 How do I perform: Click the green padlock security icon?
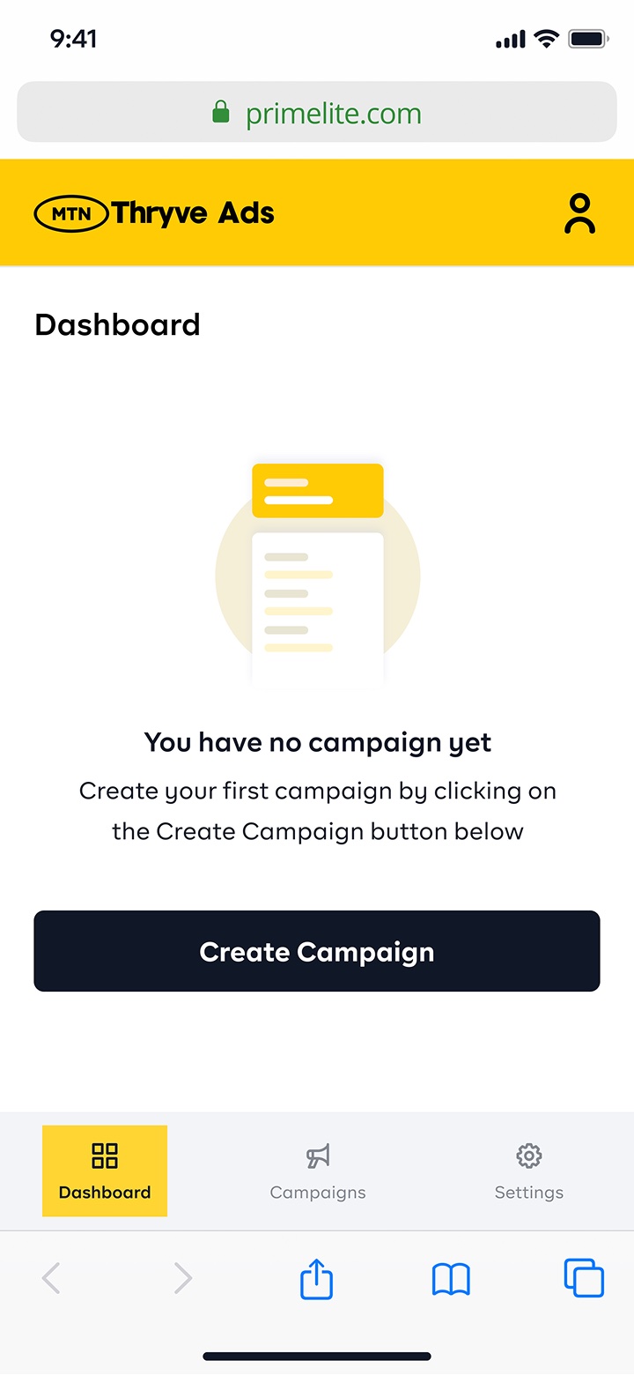click(221, 112)
